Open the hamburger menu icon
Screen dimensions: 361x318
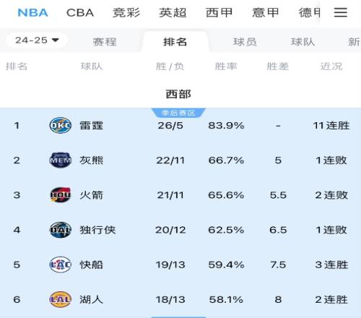[341, 12]
